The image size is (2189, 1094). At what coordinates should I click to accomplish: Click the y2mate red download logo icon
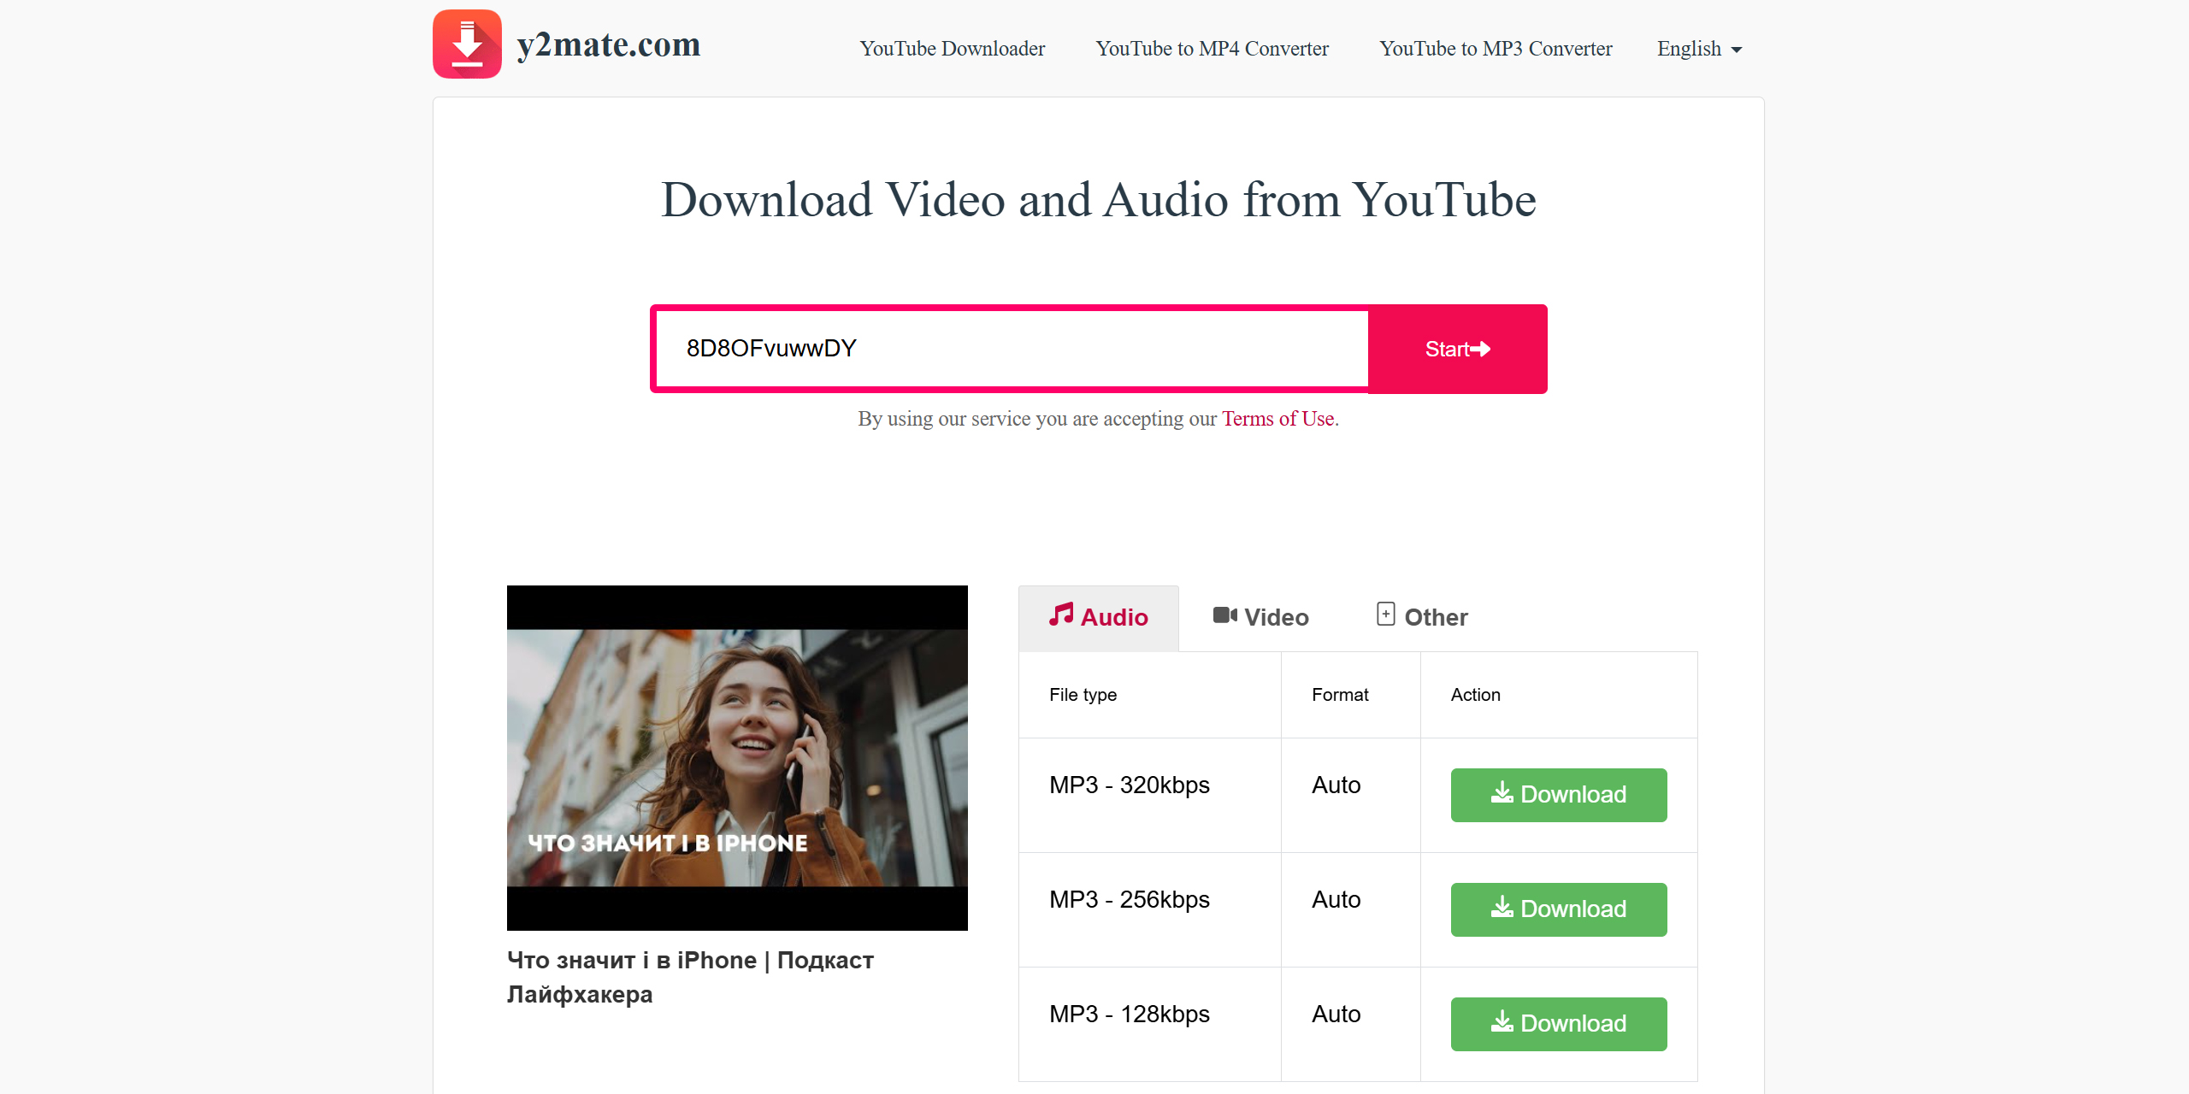[x=467, y=44]
